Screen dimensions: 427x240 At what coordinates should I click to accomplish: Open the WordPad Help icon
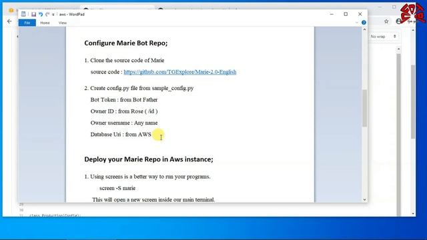click(364, 23)
